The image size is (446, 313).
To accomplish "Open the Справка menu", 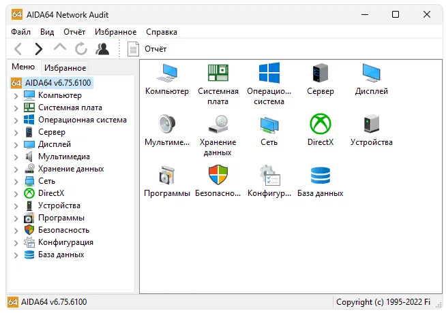I will point(162,32).
